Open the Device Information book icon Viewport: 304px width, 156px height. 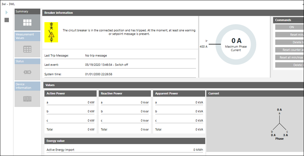pyautogui.click(x=28, y=99)
